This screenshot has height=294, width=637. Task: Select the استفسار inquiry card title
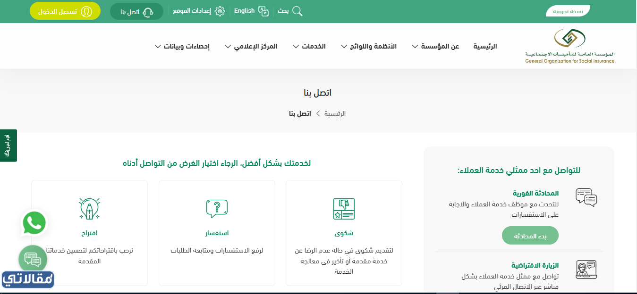pyautogui.click(x=217, y=233)
